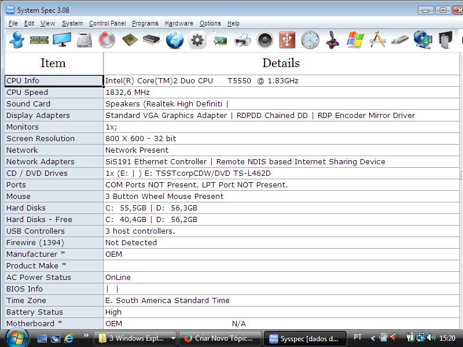The image size is (463, 347).
Task: Open the Edit menu
Action: [x=29, y=23]
